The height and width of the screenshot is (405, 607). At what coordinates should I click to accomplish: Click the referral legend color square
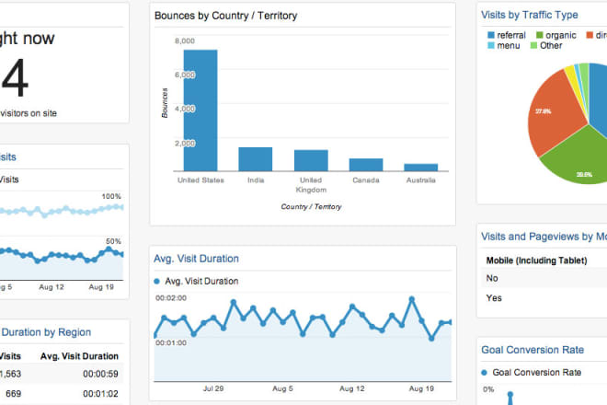pos(491,35)
